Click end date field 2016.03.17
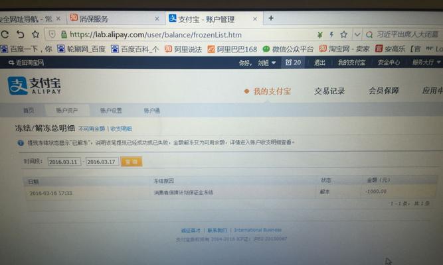This screenshot has width=443, height=265. coord(102,162)
